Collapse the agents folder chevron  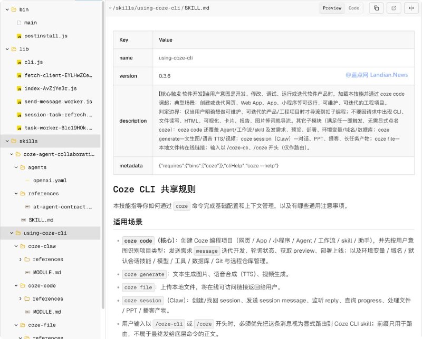(x=16, y=167)
